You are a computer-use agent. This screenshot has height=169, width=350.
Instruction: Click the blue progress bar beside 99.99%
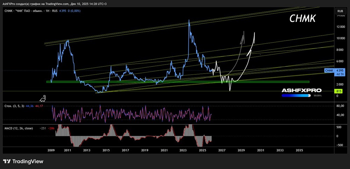[x=296, y=95]
